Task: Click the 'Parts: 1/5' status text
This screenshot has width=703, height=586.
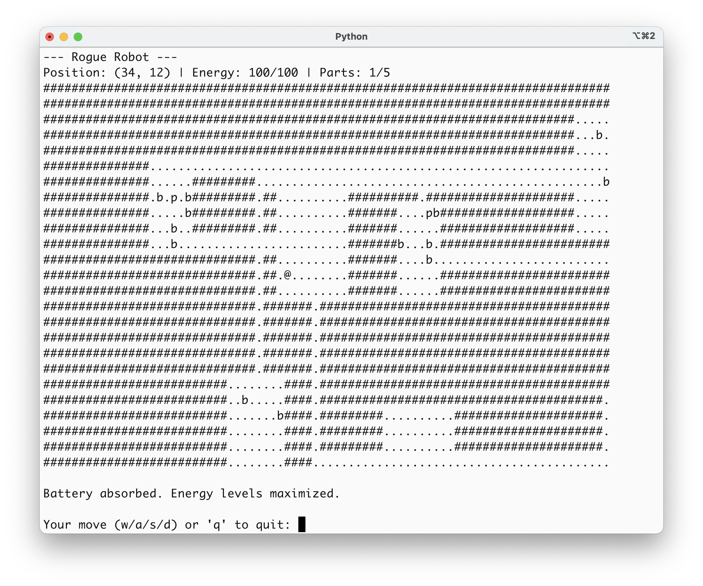Action: (x=355, y=73)
